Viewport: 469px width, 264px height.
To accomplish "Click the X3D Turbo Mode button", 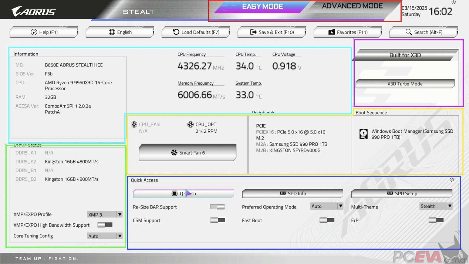I will coord(405,84).
